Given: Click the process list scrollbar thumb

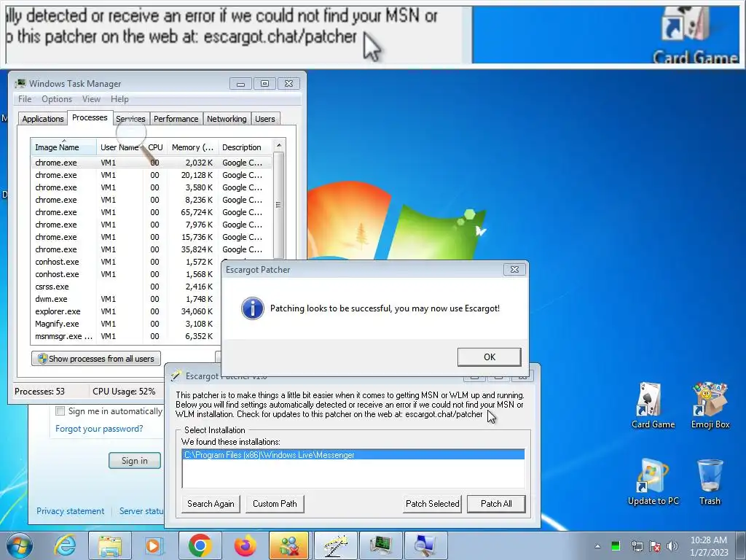Looking at the screenshot, I should [279, 205].
